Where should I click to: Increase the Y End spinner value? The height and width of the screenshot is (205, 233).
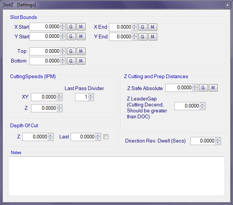[x=135, y=35]
